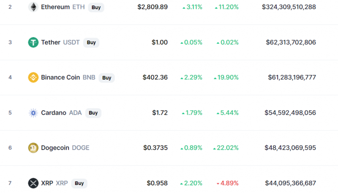Click the black XRP logo icon
Image resolution: width=338 pixels, height=193 pixels.
pyautogui.click(x=33, y=183)
